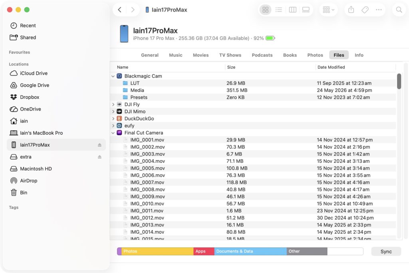
Task: Switch to the Movies tab
Action: pos(201,55)
